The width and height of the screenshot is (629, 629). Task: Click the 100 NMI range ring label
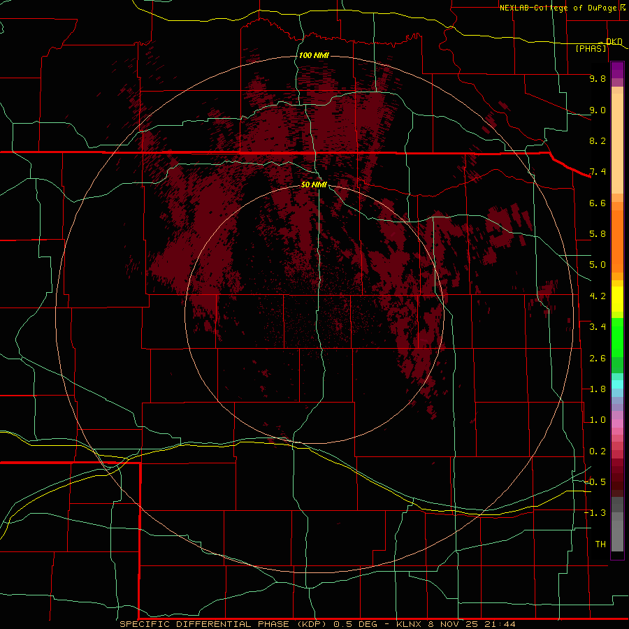click(x=314, y=55)
